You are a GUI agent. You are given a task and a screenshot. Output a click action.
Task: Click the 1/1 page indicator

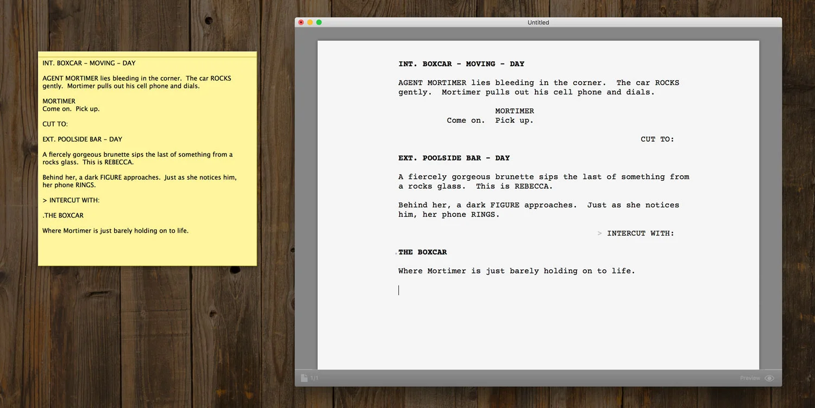pos(313,378)
